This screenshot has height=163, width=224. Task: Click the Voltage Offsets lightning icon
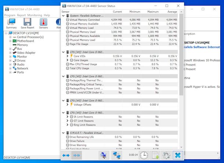72,104
